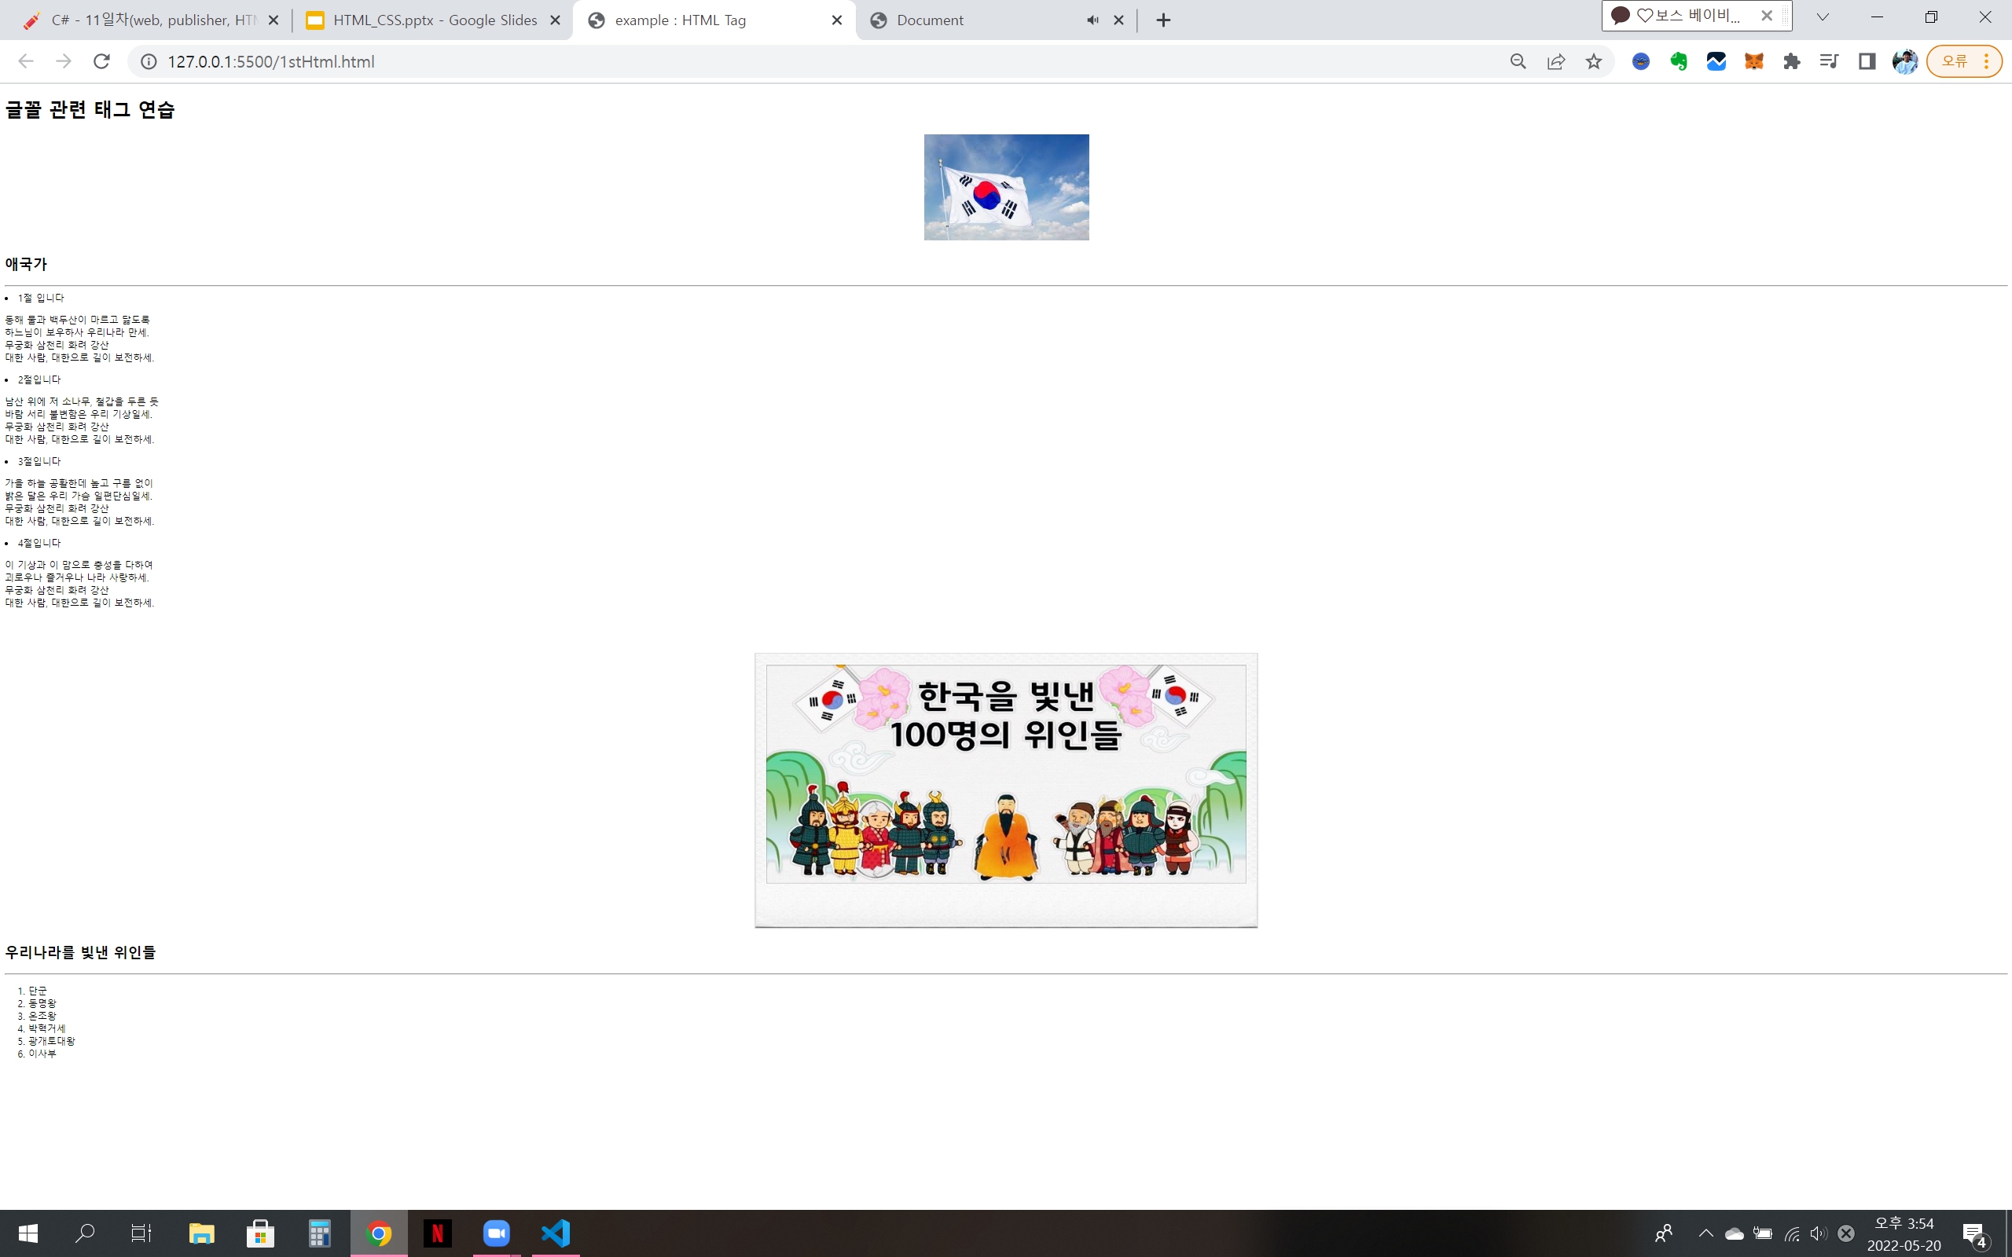
Task: Mute the Document tab via its speaker icon
Action: (1092, 20)
